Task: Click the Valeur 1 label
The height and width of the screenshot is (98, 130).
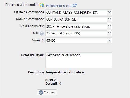Action: [x=38, y=40]
